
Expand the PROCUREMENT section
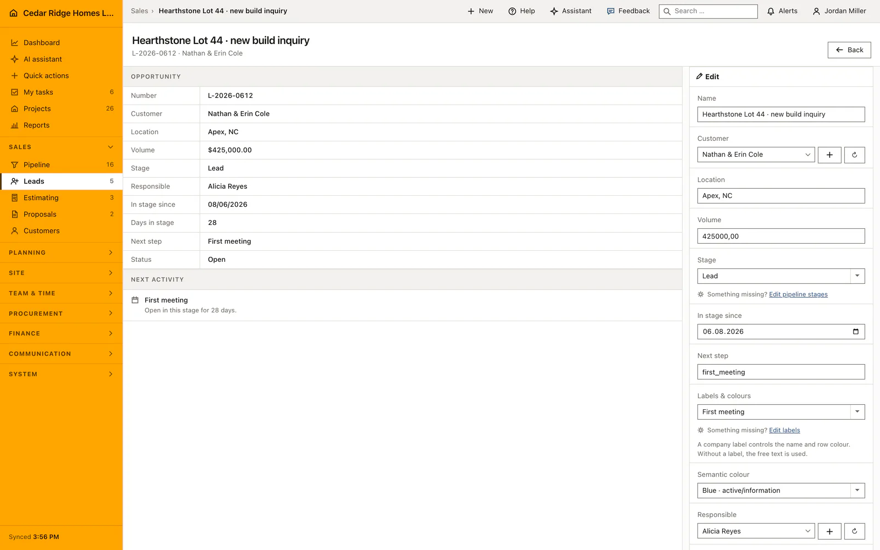(61, 313)
